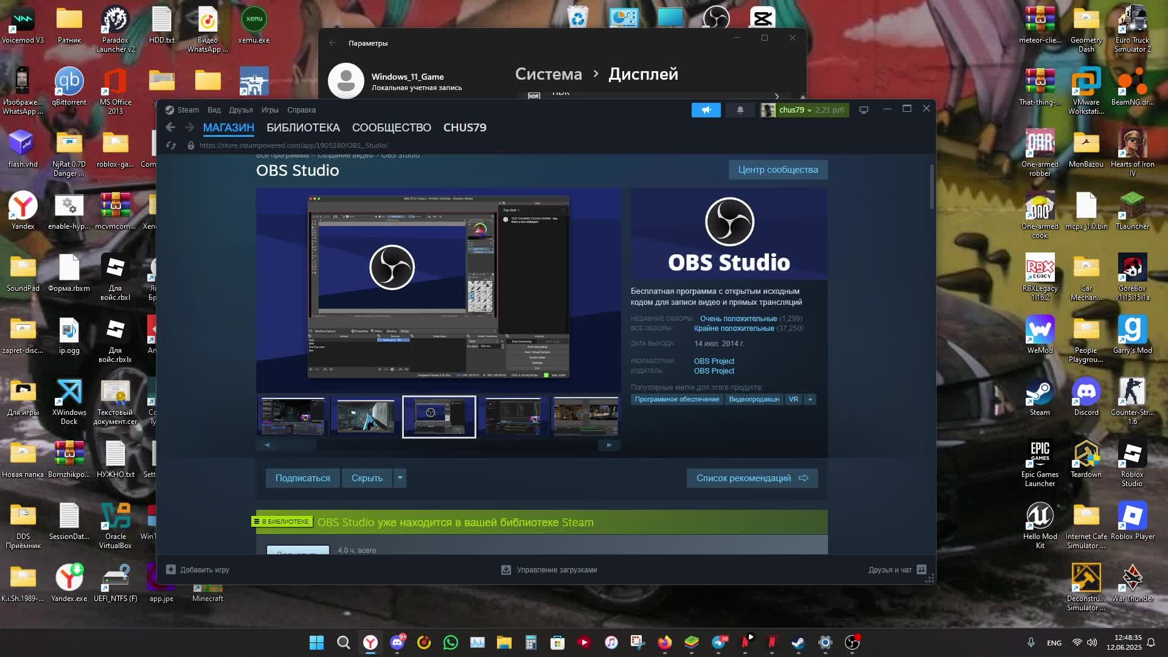Image resolution: width=1168 pixels, height=657 pixels.
Task: Select fifth OBS screenshot thumbnail
Action: point(586,417)
